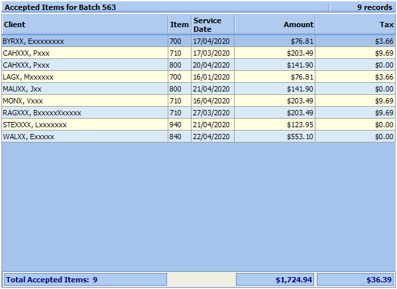
Task: Click service date 16/04/2020 for MONX
Action: (x=213, y=101)
